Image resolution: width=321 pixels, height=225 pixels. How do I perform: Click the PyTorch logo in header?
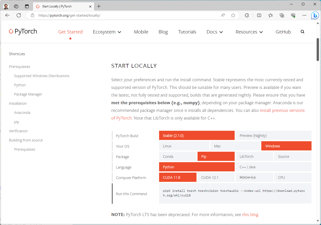click(23, 31)
